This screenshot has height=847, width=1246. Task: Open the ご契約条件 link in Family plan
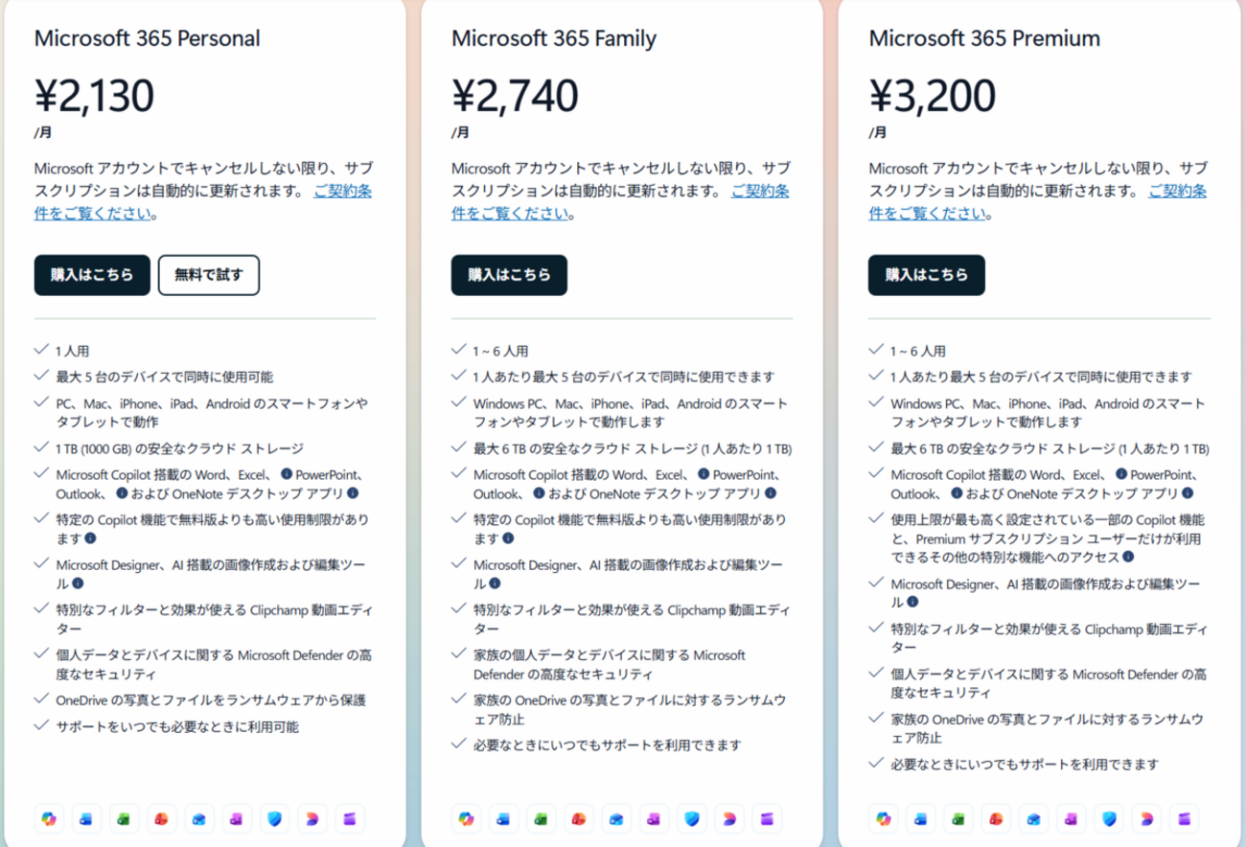[759, 191]
